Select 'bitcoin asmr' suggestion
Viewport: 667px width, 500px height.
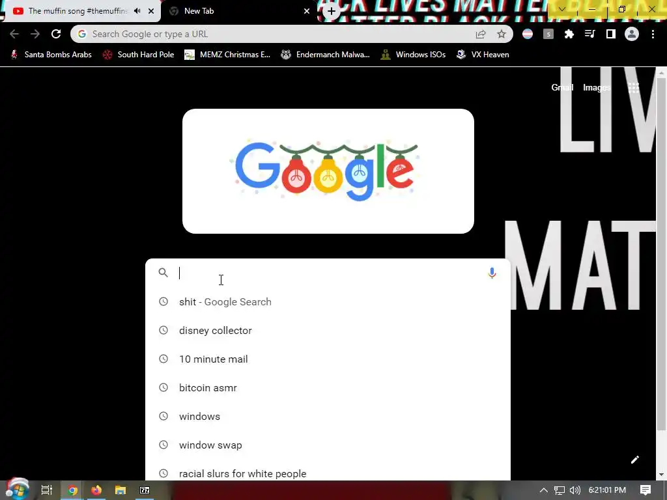[328, 388]
